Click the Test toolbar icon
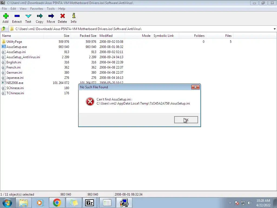Screen dimensions: 277x208 (28, 16)
